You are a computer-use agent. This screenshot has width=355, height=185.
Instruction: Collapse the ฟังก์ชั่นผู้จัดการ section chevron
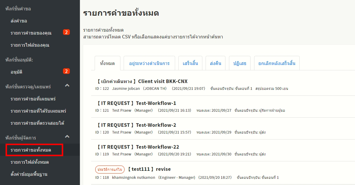tap(67, 137)
